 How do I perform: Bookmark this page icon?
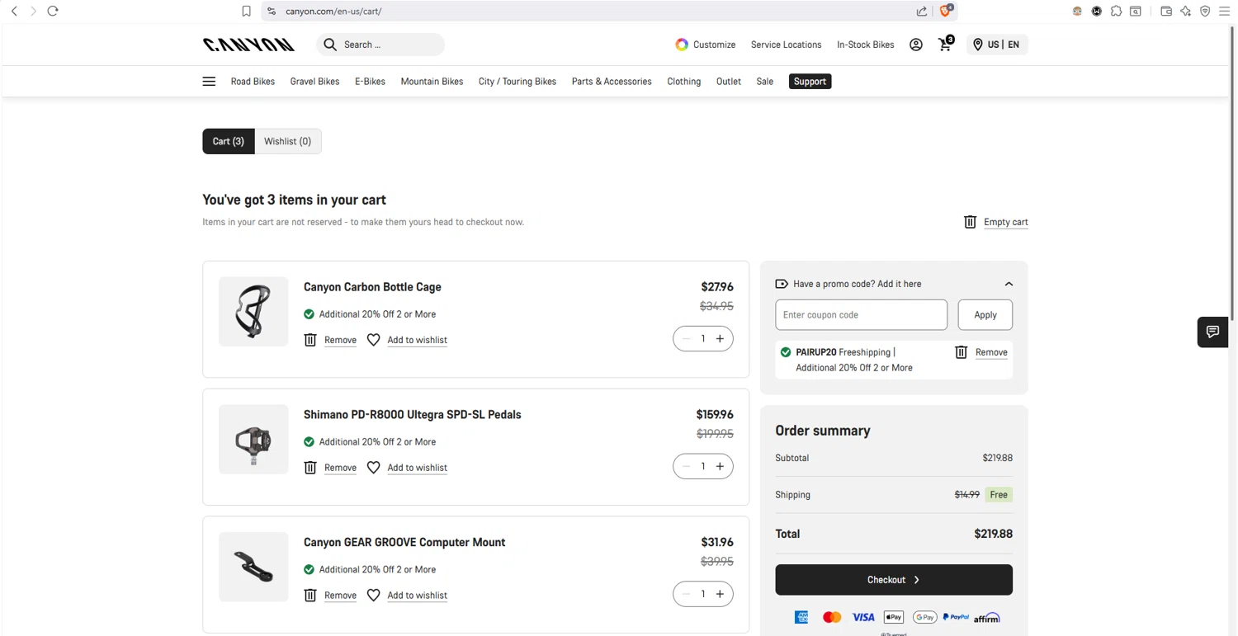tap(246, 11)
